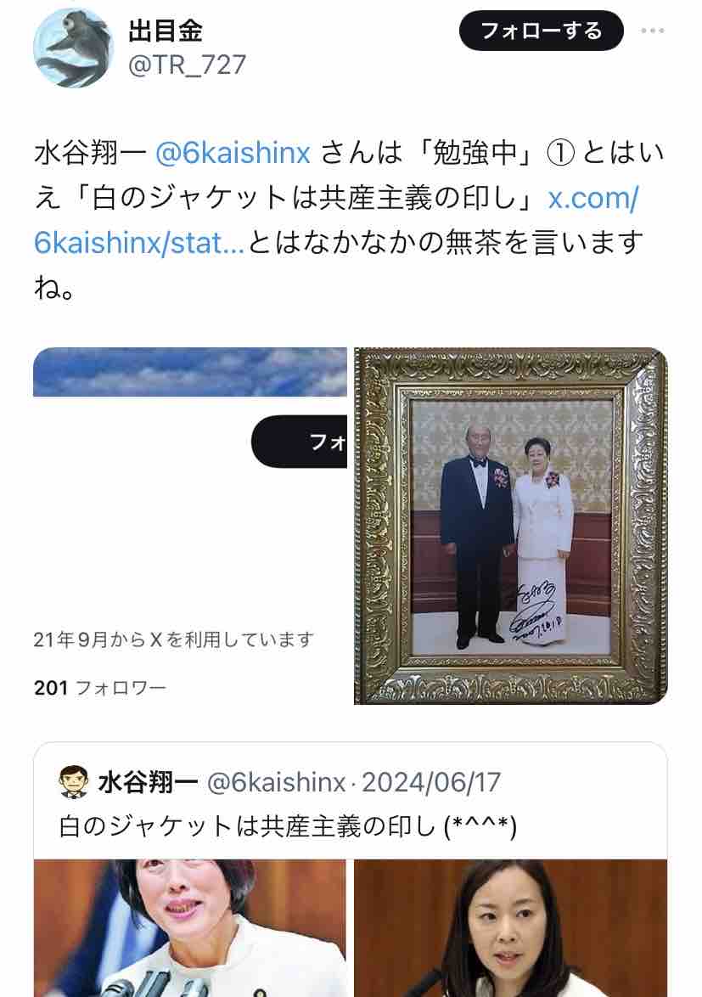
Task: Click the quoted @6kaishinx handle
Action: (x=276, y=782)
